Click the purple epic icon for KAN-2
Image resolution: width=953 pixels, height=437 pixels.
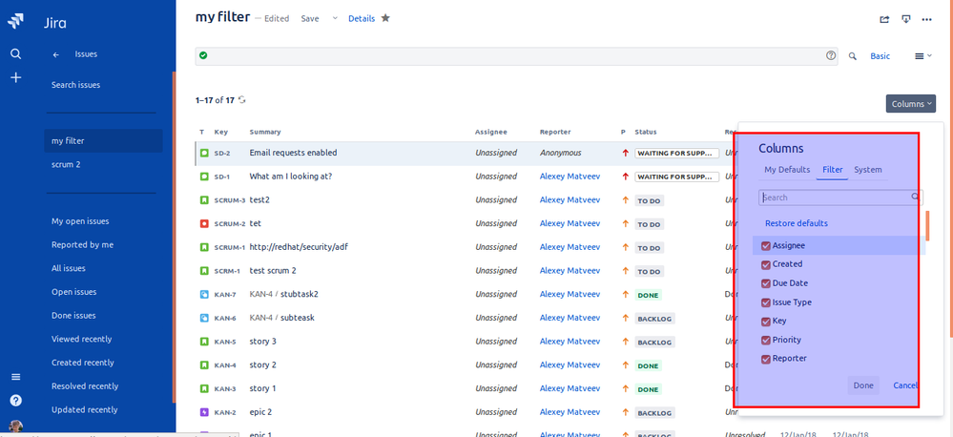pyautogui.click(x=204, y=412)
